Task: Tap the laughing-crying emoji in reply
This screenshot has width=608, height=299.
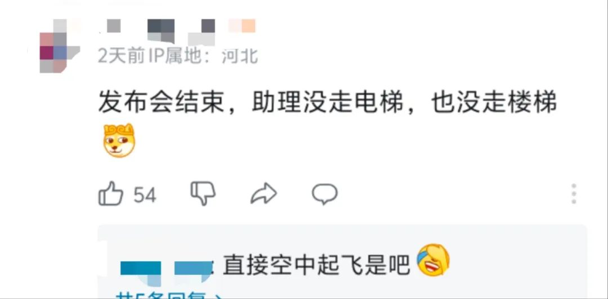Action: coord(433,260)
